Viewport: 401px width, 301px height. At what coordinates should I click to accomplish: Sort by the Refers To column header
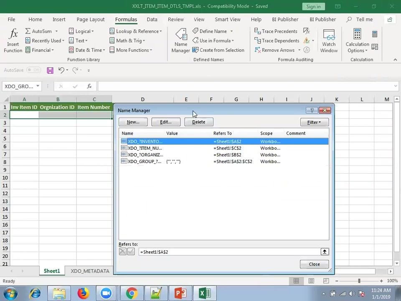point(223,133)
